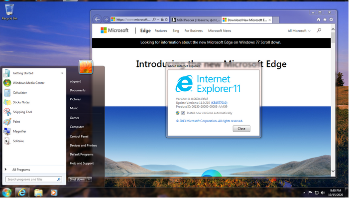Open a new blank tab button
The height and width of the screenshot is (198, 349).
(x=276, y=20)
